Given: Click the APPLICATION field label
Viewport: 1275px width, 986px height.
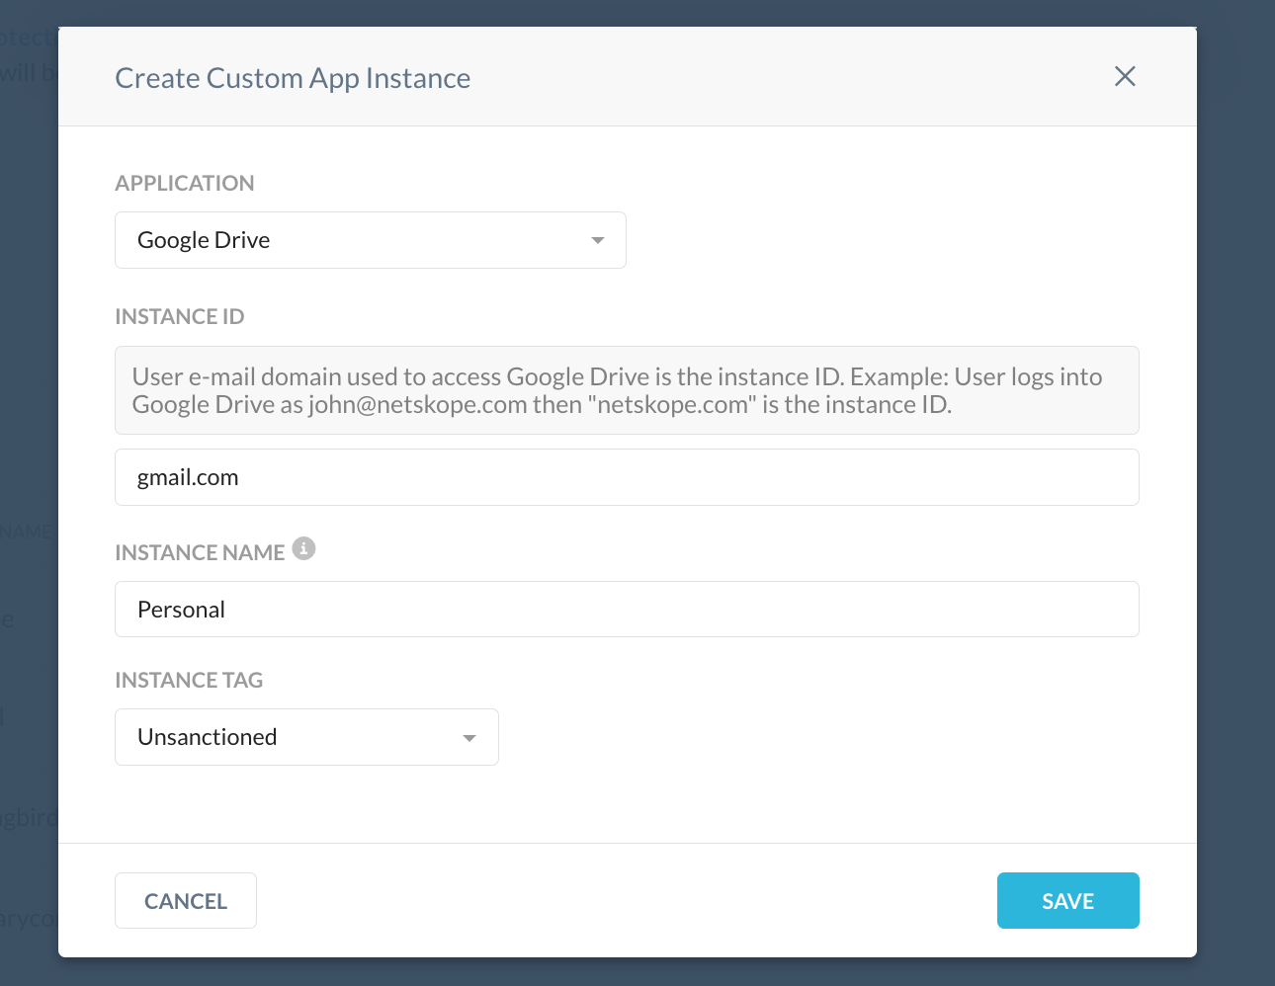Looking at the screenshot, I should (185, 183).
